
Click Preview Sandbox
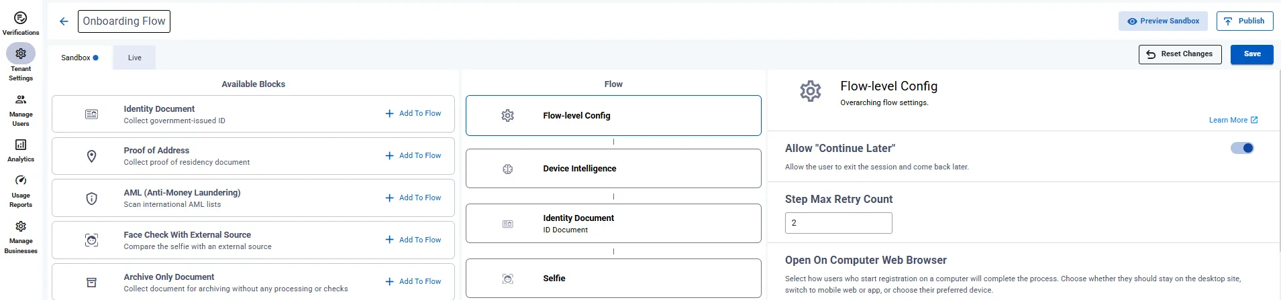tap(1163, 21)
